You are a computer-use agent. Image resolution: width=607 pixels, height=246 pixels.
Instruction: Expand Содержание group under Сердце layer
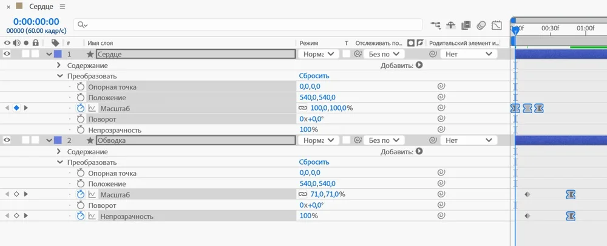coord(59,65)
